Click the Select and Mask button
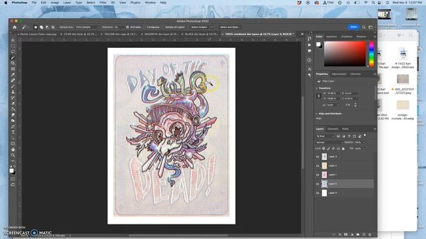This screenshot has width=426, height=239. pyautogui.click(x=230, y=27)
